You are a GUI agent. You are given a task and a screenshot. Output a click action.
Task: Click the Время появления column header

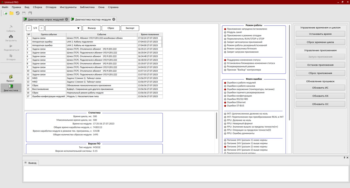coord(150,35)
